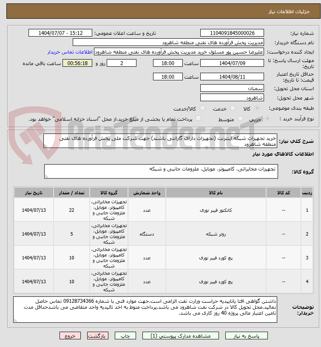This screenshot has width=321, height=347.
Task: Click the remaining days field showing 2
Action: click(122, 63)
